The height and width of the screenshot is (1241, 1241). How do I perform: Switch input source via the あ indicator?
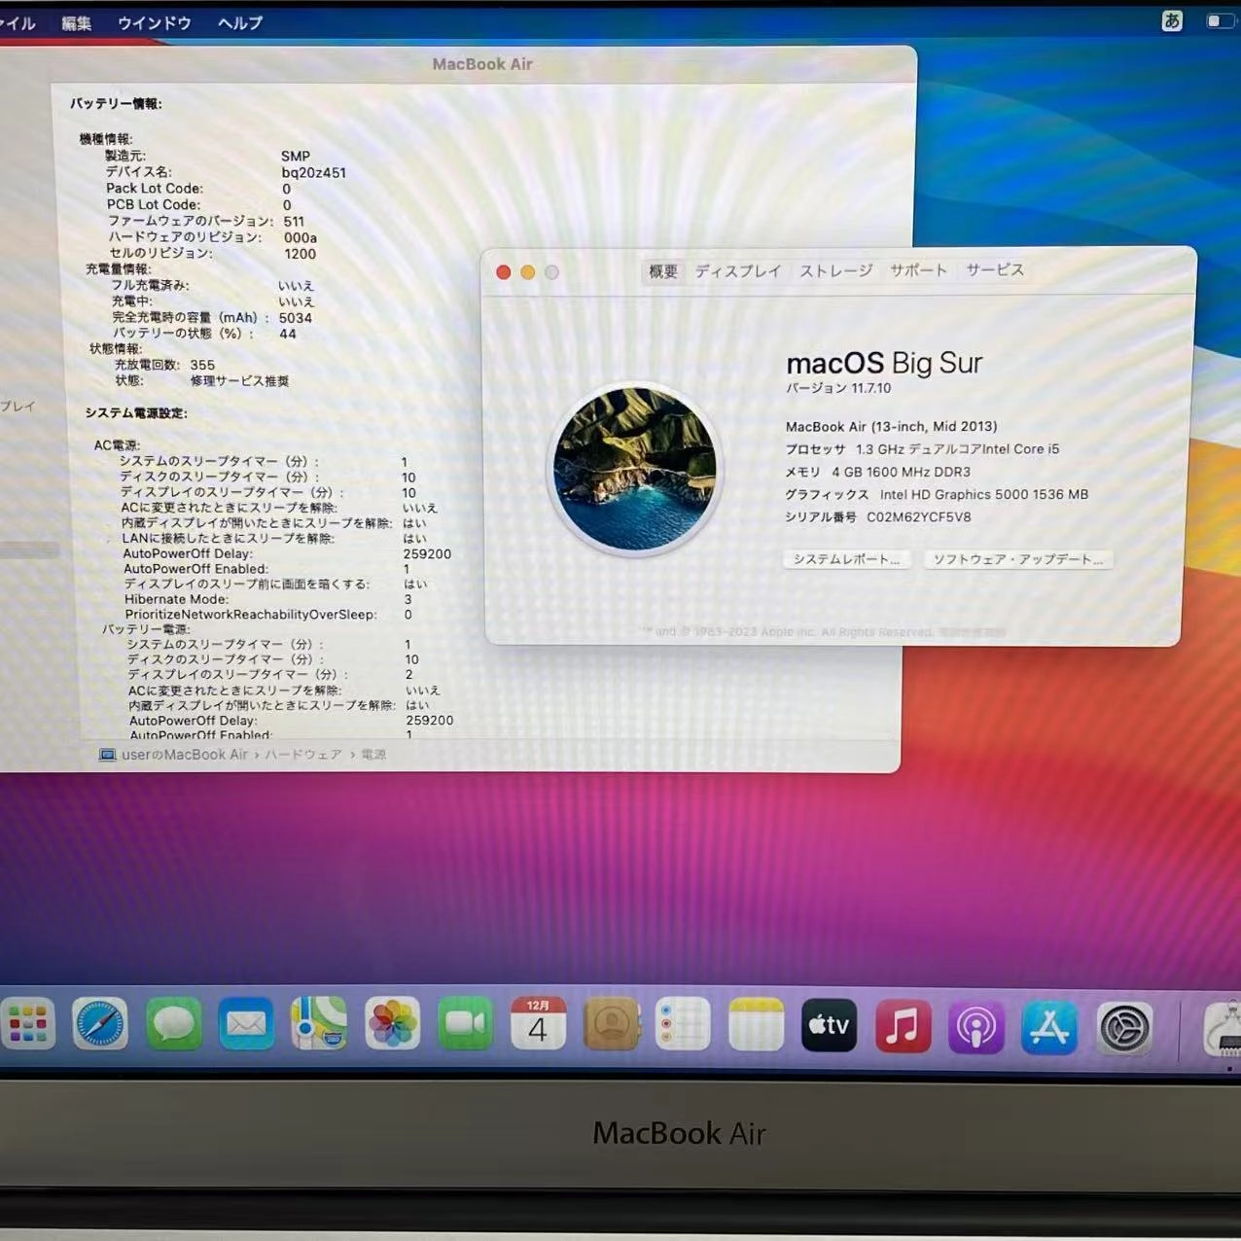[1172, 21]
